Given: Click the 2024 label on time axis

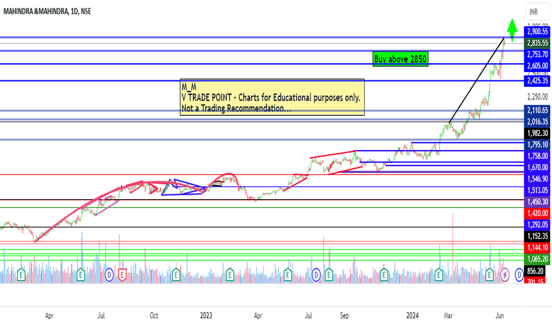Looking at the screenshot, I should (412, 316).
